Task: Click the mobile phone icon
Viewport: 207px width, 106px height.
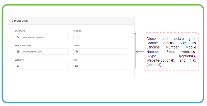Action: pos(76,37)
